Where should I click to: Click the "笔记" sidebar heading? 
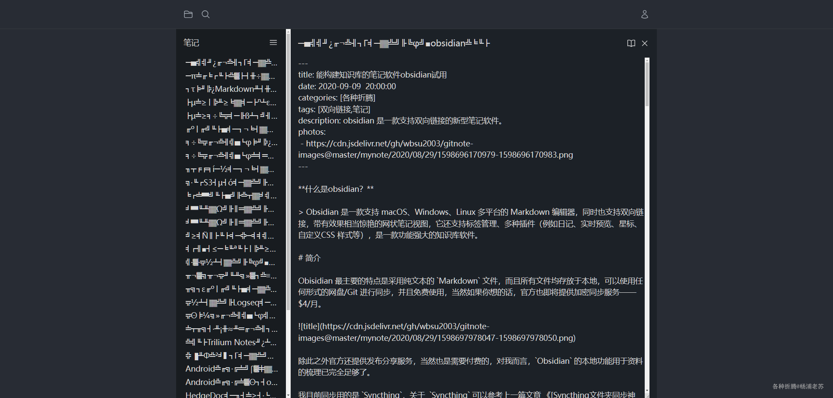click(191, 42)
